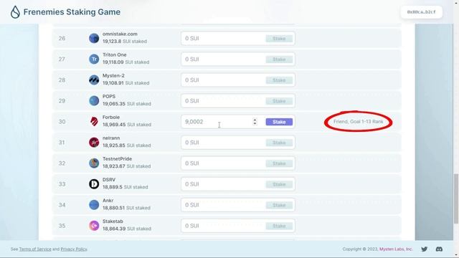Click the '18,864.39 SUI staked' value
Screen dimensions: 459x258
point(127,229)
